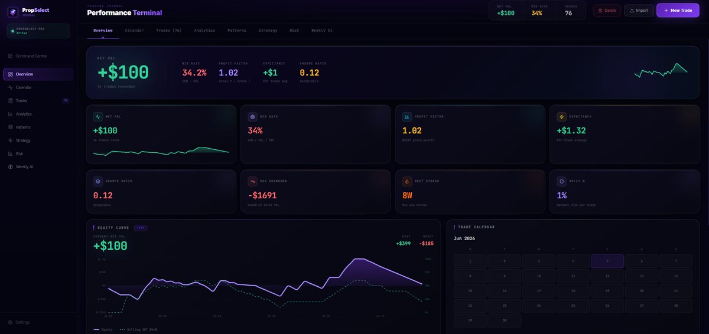Go to the Strategy tab
The height and width of the screenshot is (334, 709).
268,30
